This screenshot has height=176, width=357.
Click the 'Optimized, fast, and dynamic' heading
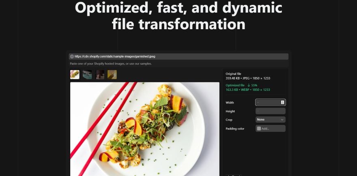coord(178,8)
